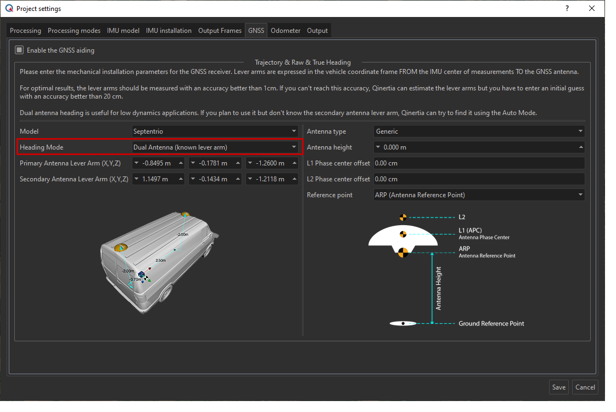Image resolution: width=616 pixels, height=412 pixels.
Task: Cancel the project settings dialog
Action: 585,387
